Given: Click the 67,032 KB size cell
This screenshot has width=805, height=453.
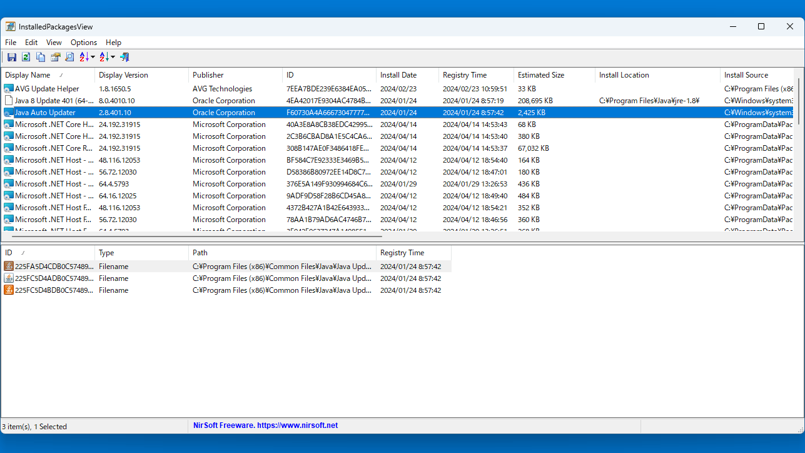Looking at the screenshot, I should point(533,148).
